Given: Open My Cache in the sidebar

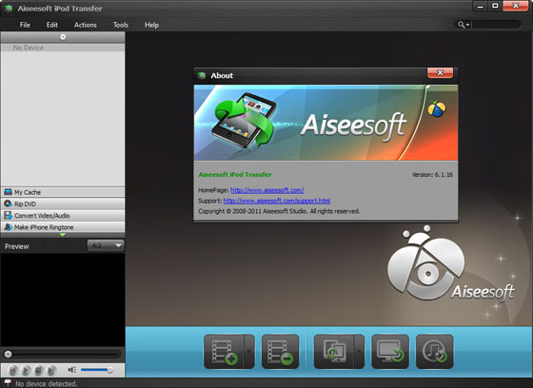Looking at the screenshot, I should click(63, 192).
